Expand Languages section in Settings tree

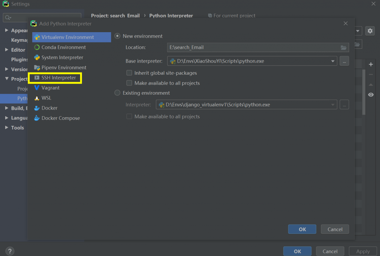(x=7, y=118)
